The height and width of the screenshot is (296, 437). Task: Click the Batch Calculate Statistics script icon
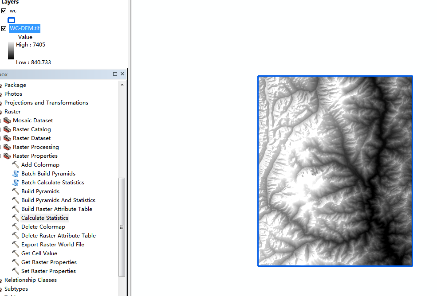coord(16,183)
